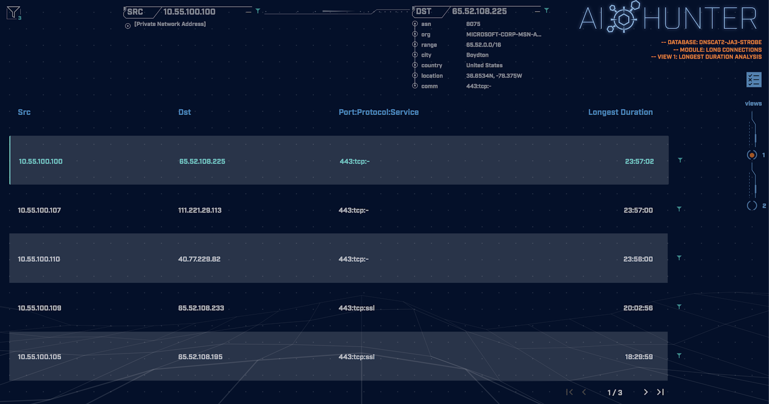Filter on the 10.55.100.100 row funnel
Image resolution: width=769 pixels, height=404 pixels.
click(x=680, y=160)
